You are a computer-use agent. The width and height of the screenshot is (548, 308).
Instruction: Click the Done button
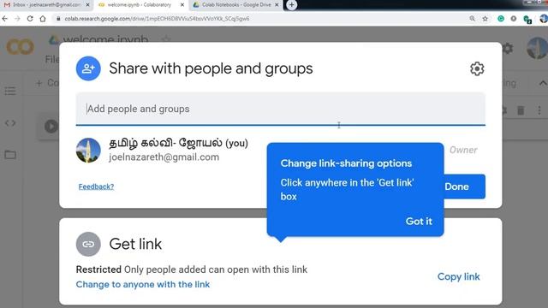tap(464, 187)
